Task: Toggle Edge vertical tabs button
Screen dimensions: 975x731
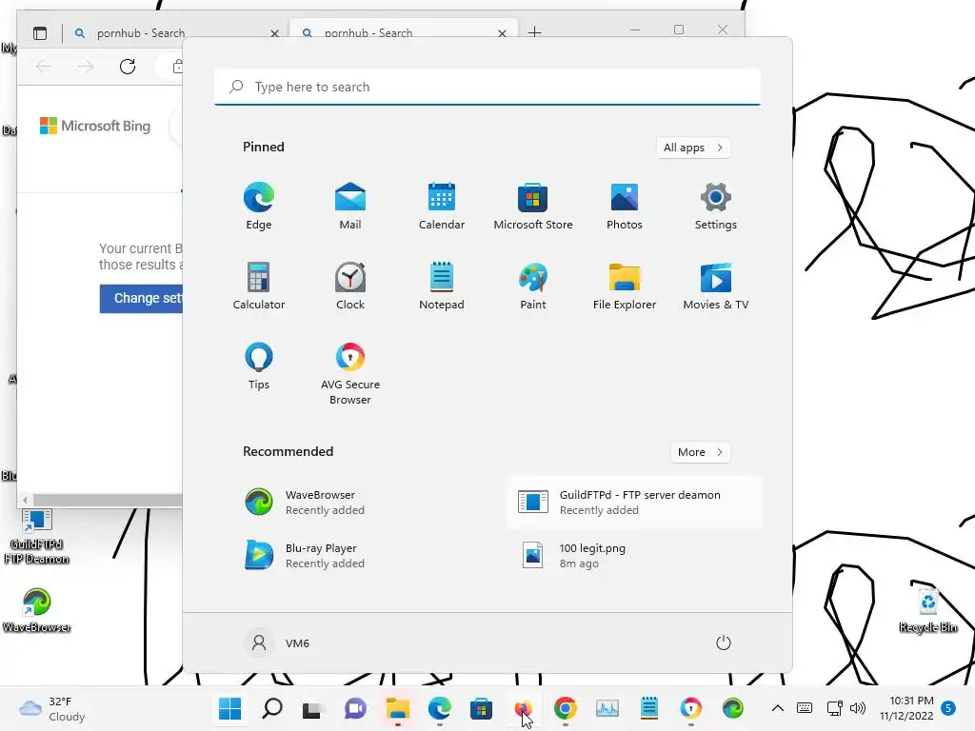Action: tap(40, 33)
